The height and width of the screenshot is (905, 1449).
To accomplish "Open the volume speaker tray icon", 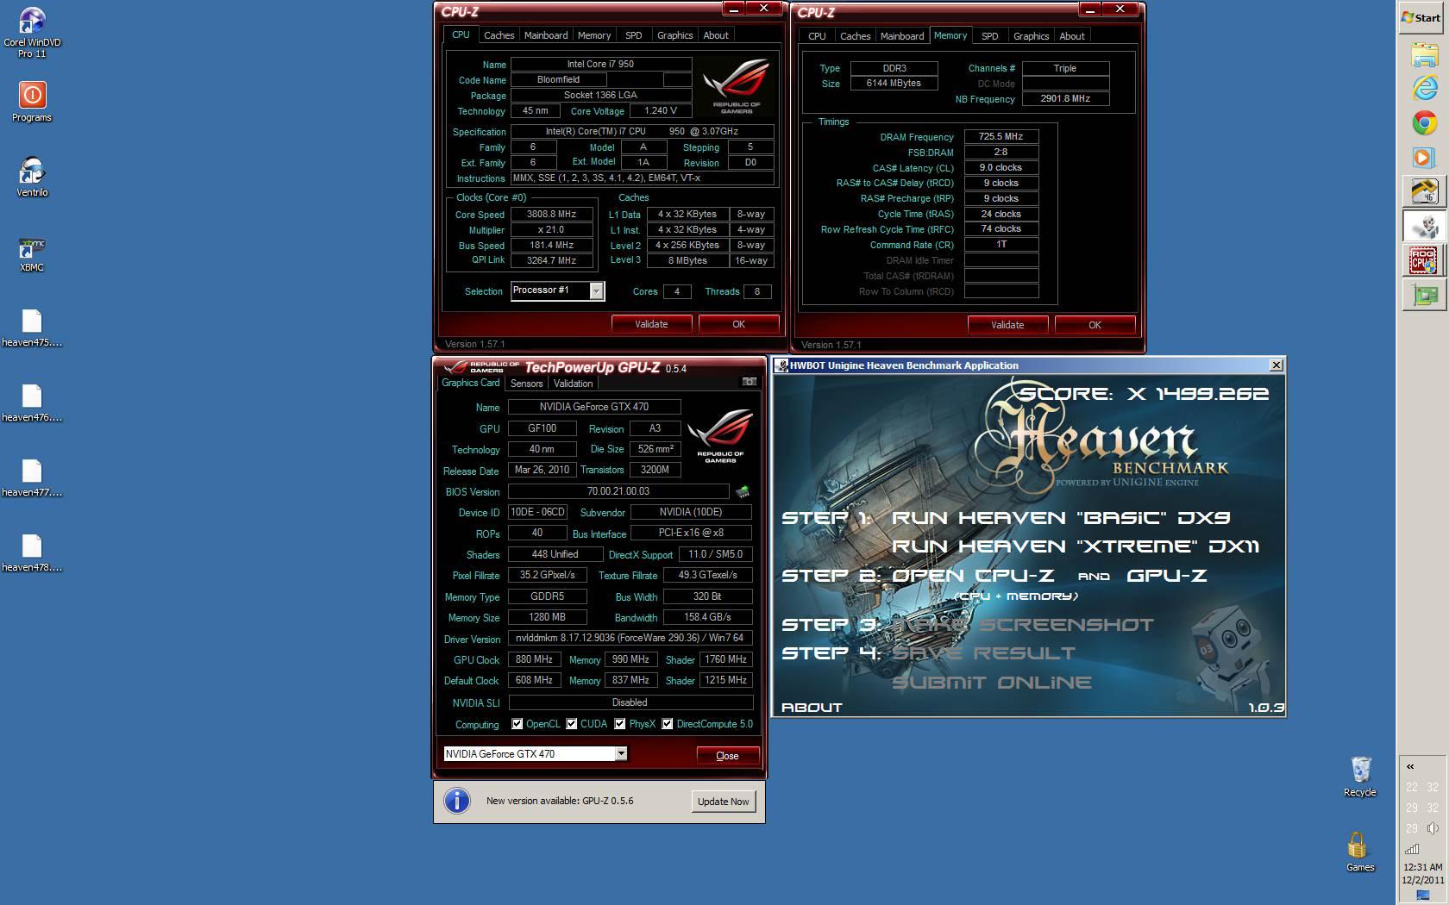I will point(1433,828).
